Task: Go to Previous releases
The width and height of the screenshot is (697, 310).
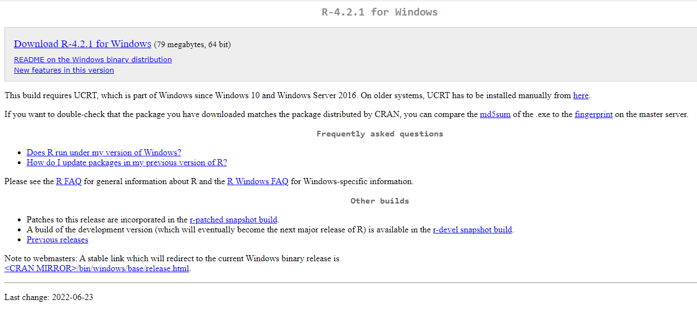Action: pyautogui.click(x=57, y=240)
